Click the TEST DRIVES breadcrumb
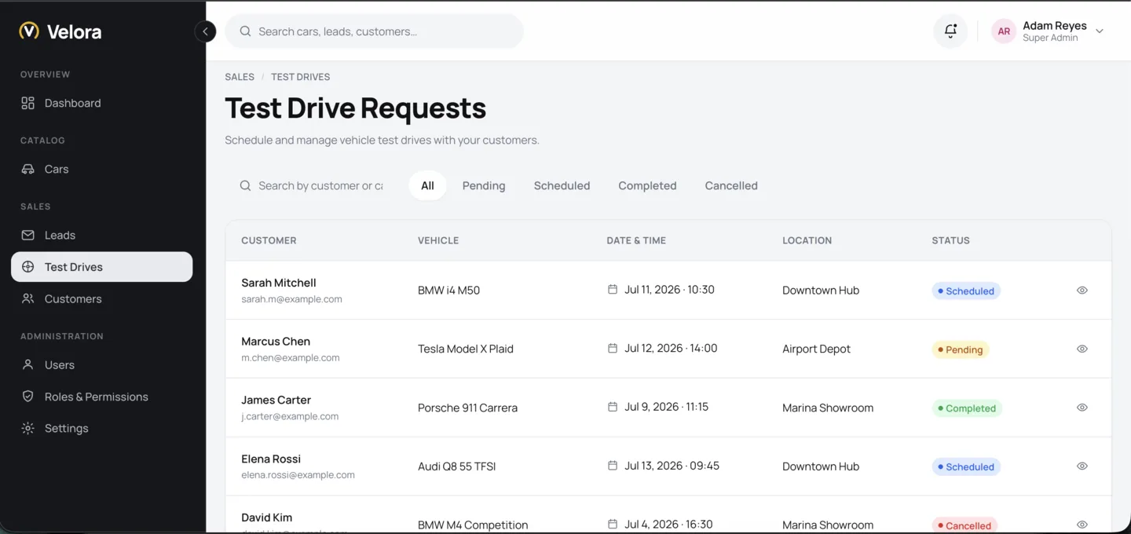Image resolution: width=1131 pixels, height=534 pixels. (301, 77)
